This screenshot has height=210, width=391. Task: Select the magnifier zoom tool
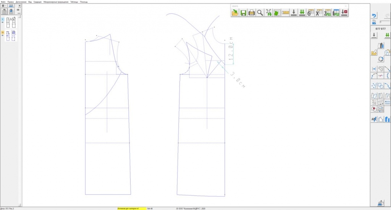pyautogui.click(x=260, y=13)
